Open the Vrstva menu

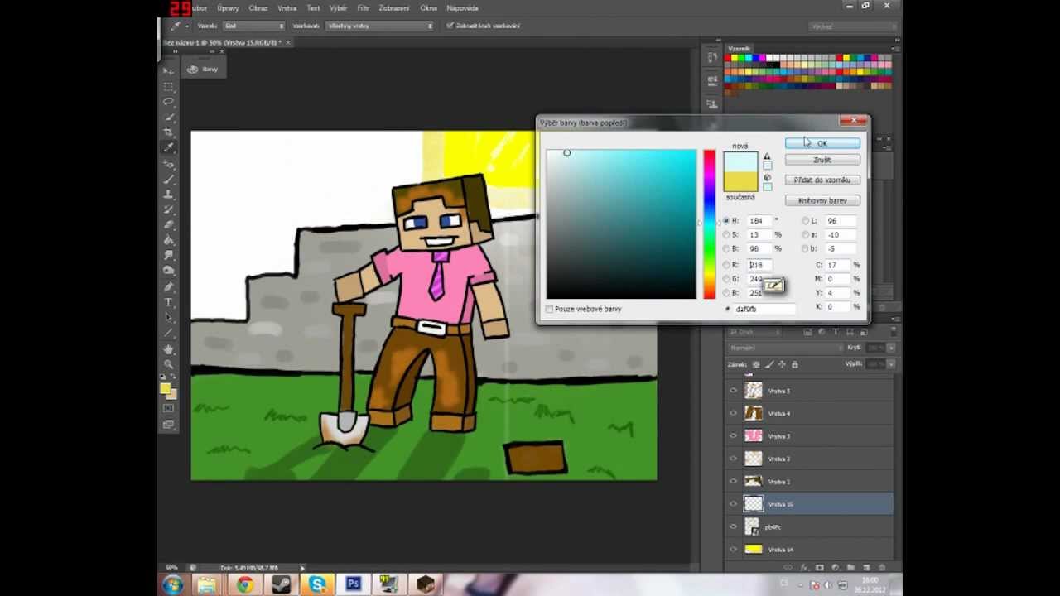pyautogui.click(x=287, y=8)
